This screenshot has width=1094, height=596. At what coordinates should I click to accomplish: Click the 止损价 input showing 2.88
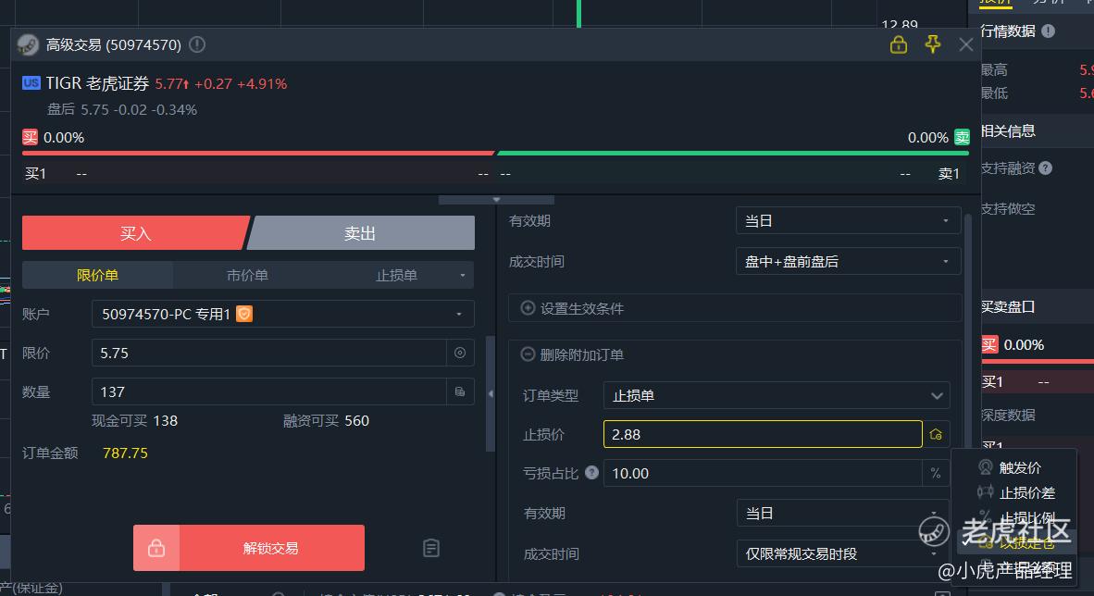point(763,434)
